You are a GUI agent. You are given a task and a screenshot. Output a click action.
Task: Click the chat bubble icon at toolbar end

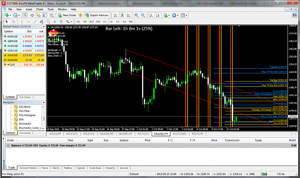[295, 15]
